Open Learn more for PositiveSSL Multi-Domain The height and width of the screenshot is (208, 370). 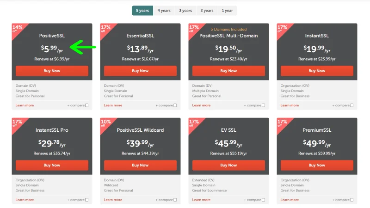click(x=201, y=105)
